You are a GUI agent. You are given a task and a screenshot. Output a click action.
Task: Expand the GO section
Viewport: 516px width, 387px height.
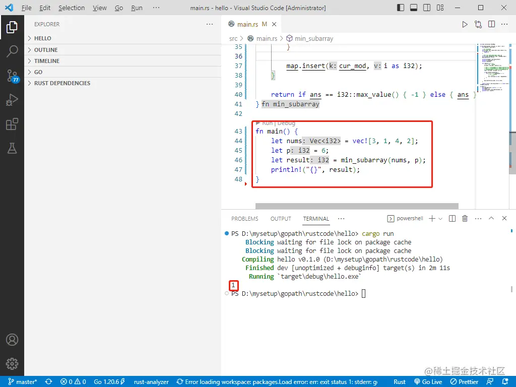coord(123,72)
